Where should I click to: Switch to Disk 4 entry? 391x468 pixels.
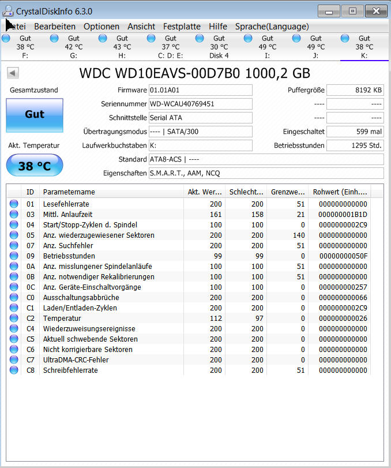(219, 47)
